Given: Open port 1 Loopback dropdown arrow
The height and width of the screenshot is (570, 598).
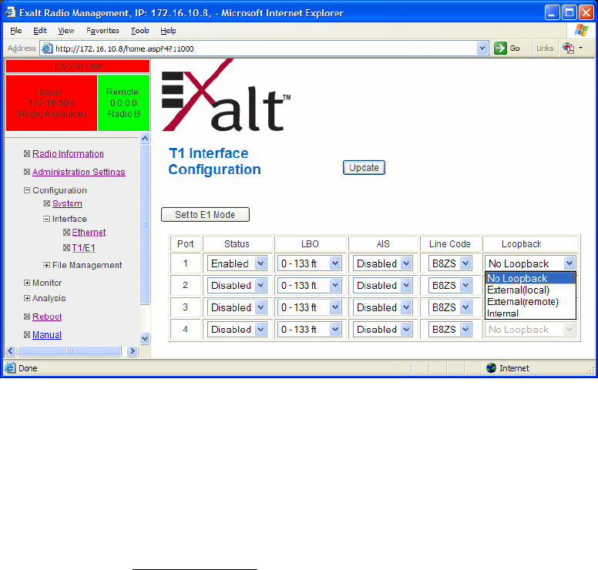Looking at the screenshot, I should 569,263.
